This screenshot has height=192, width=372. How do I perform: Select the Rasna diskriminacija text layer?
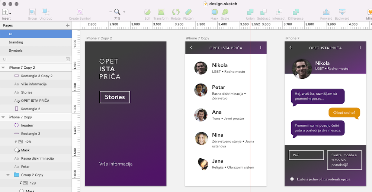[36, 158]
